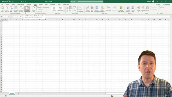Switch to the Home tab
The width and height of the screenshot is (172, 97).
coord(8,4)
